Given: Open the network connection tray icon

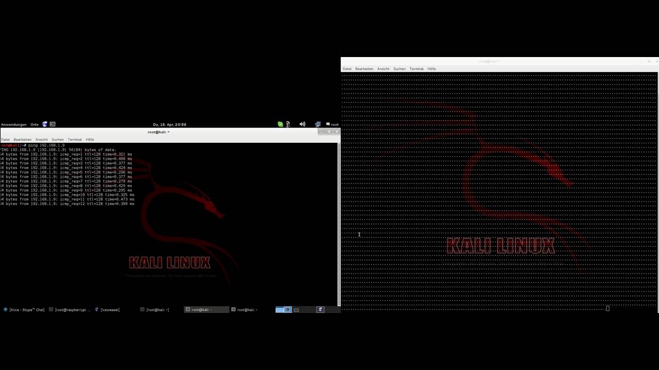Looking at the screenshot, I should [318, 124].
